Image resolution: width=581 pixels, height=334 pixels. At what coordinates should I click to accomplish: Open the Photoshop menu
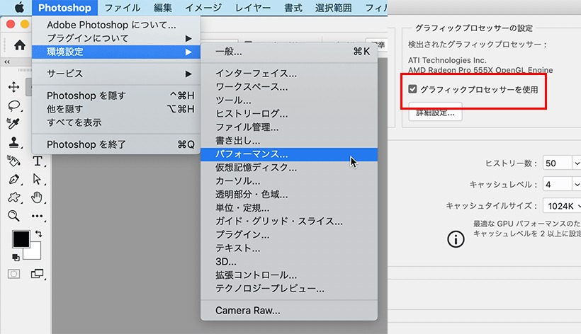(x=65, y=8)
